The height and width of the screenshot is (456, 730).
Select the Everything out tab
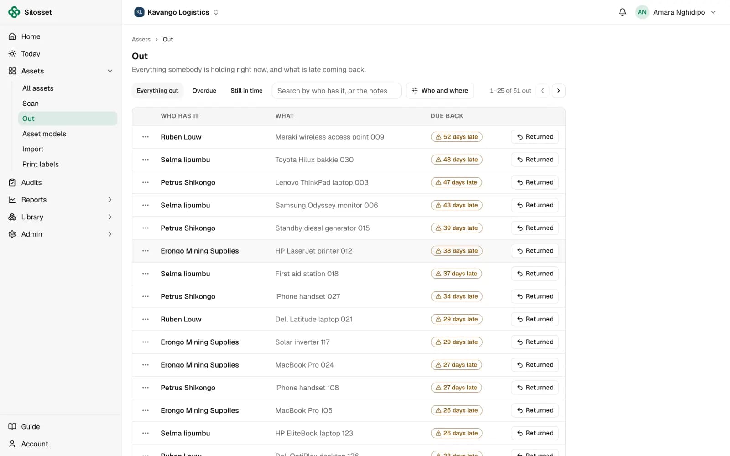coord(157,91)
